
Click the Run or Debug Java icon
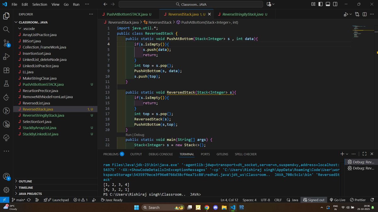coord(346,14)
